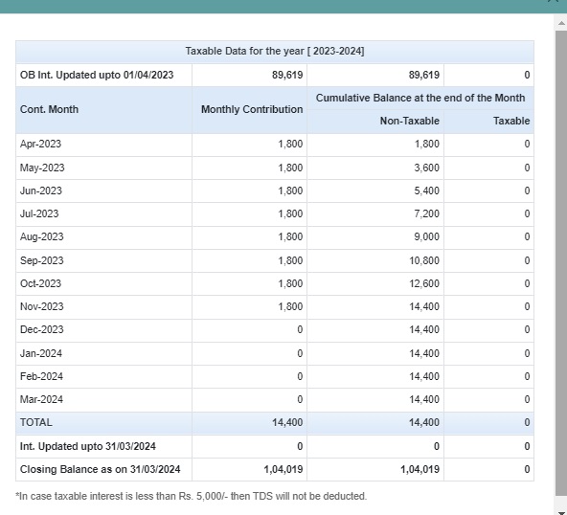This screenshot has width=567, height=515.
Task: Click the Non-Taxable column header
Action: click(x=410, y=121)
